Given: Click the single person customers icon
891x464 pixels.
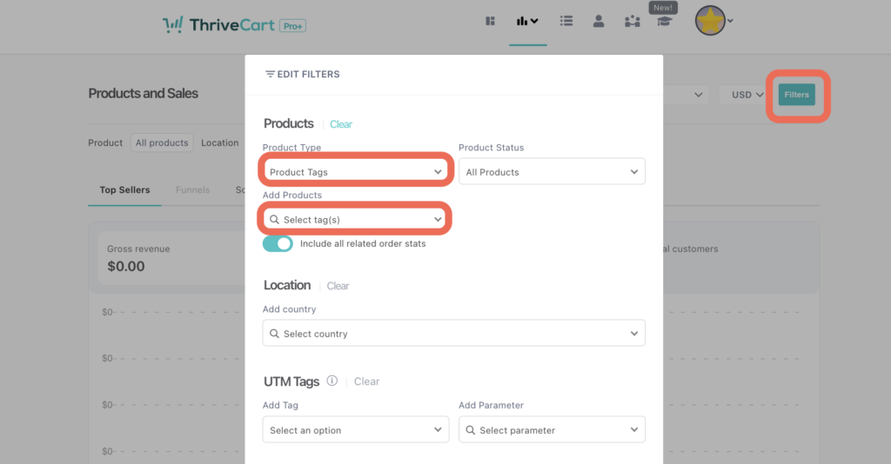Looking at the screenshot, I should tap(599, 22).
